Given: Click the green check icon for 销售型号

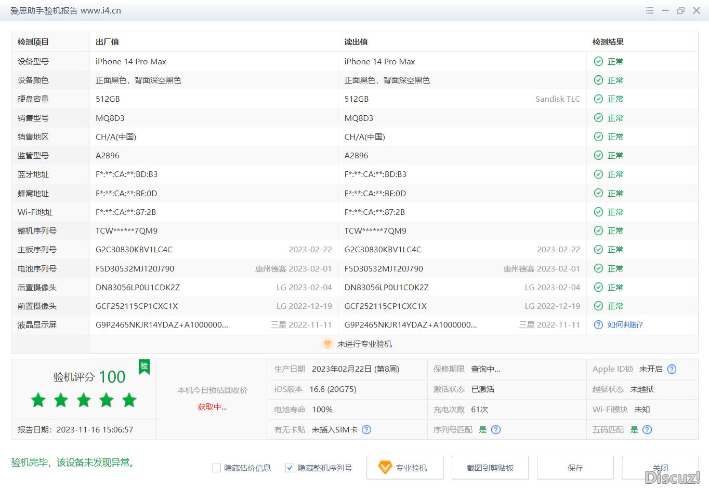Looking at the screenshot, I should 598,118.
